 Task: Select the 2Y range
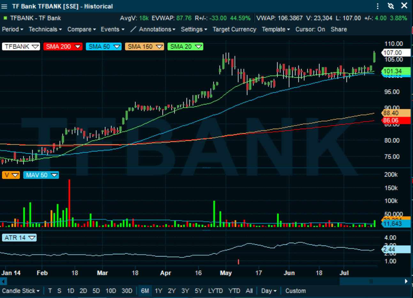[x=172, y=291]
